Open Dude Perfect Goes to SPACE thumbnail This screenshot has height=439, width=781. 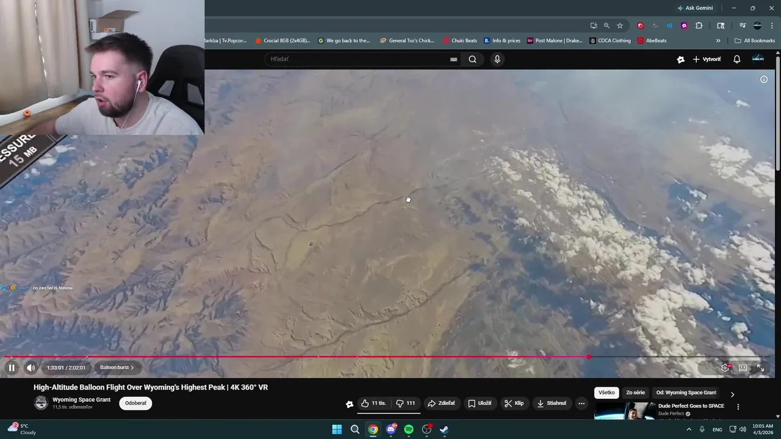pos(625,412)
